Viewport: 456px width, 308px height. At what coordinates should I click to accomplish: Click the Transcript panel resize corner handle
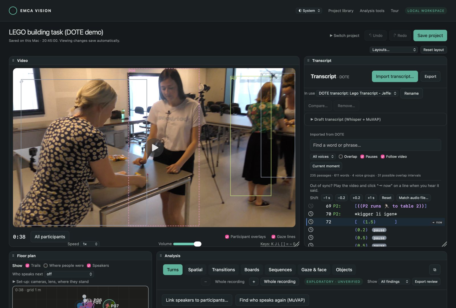click(444, 244)
